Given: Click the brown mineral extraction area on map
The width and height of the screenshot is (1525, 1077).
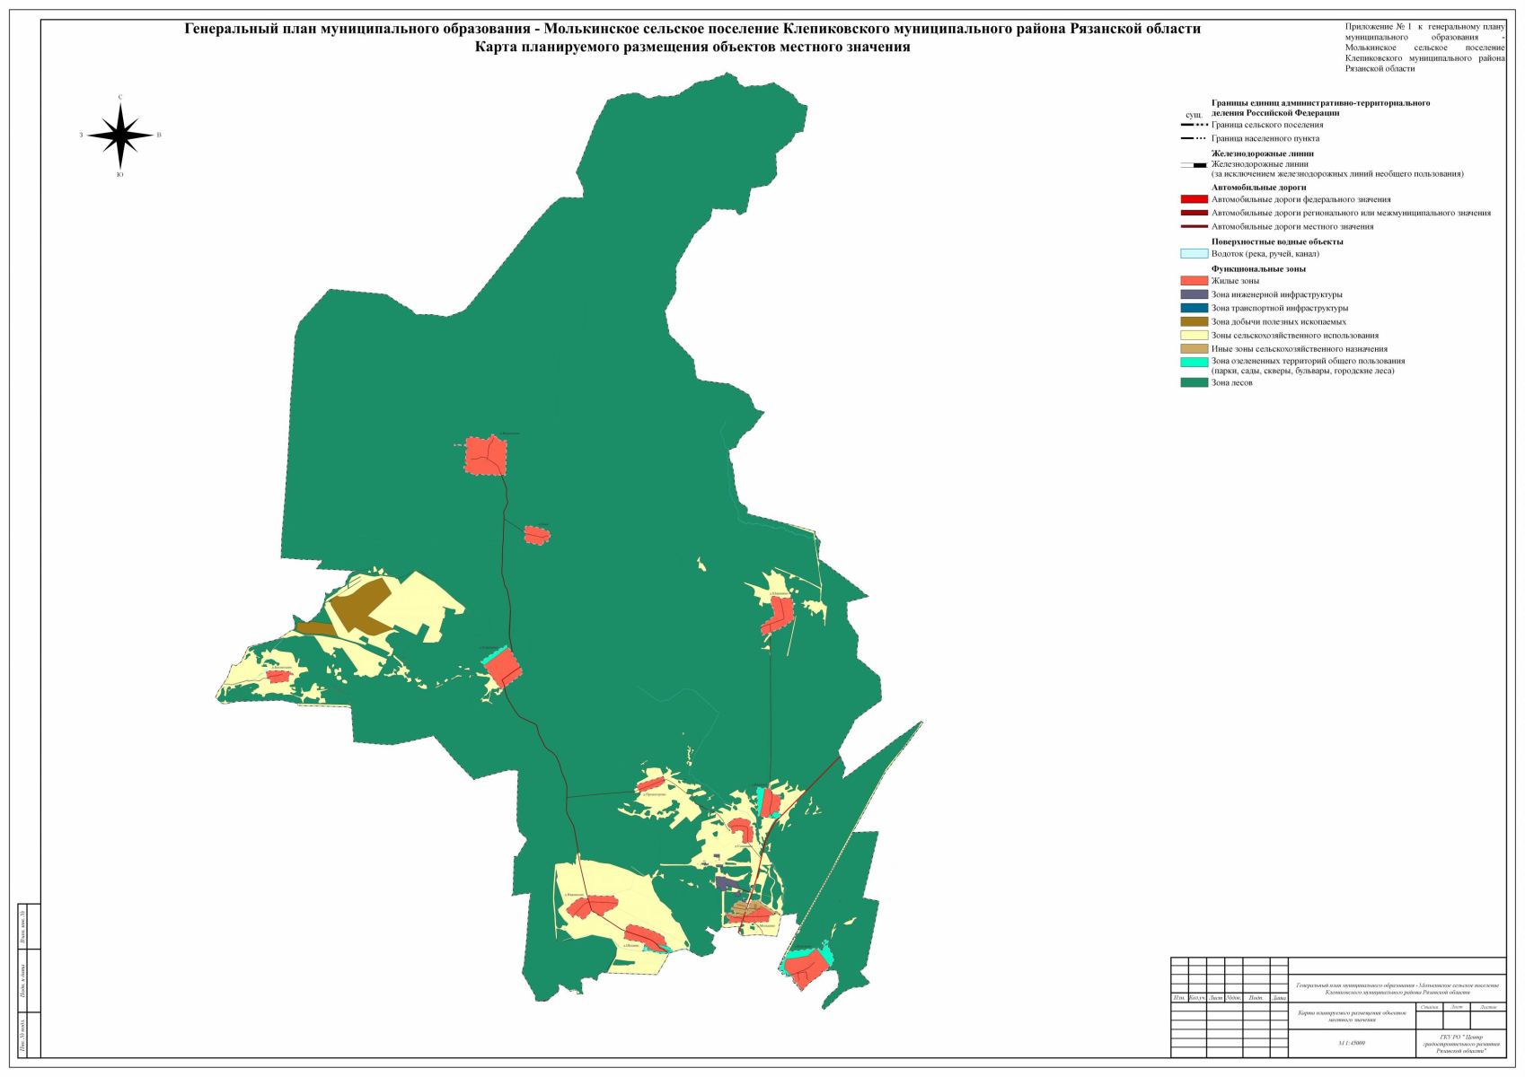Looking at the screenshot, I should coord(359,604).
